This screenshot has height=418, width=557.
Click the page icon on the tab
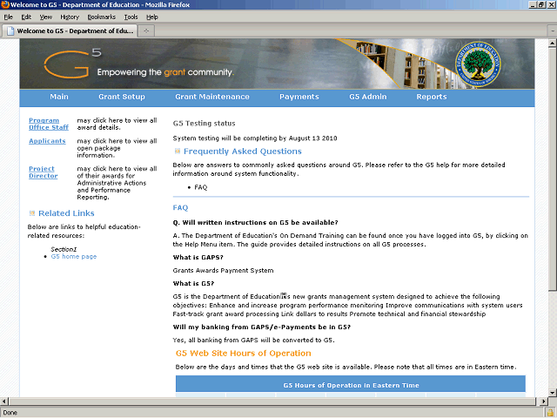click(10, 31)
